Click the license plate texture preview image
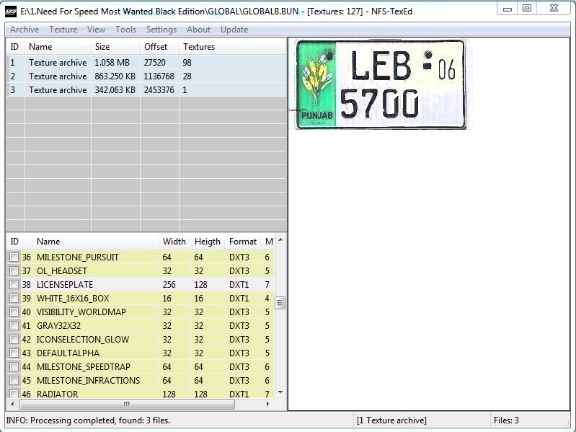The height and width of the screenshot is (432, 576). point(381,84)
